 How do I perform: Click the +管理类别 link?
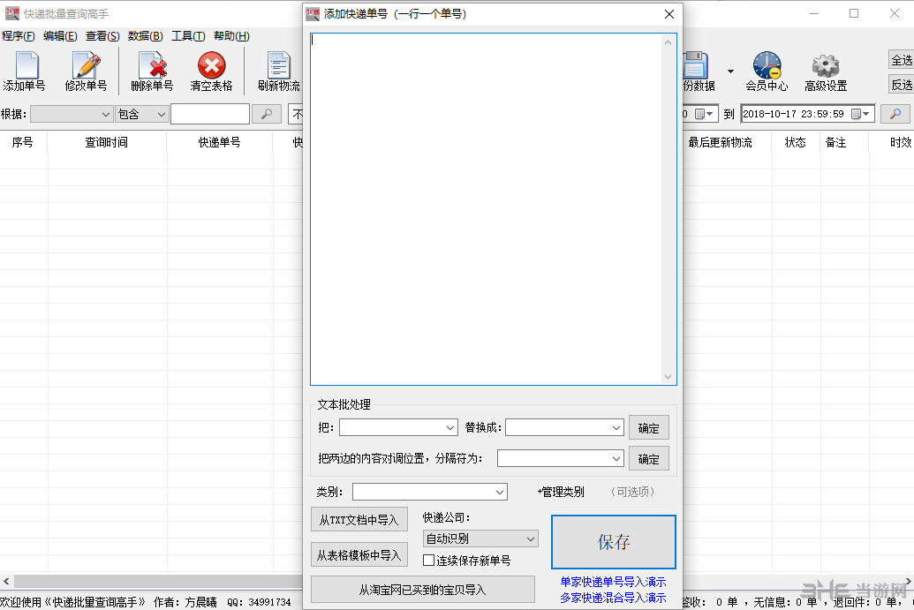(x=561, y=492)
